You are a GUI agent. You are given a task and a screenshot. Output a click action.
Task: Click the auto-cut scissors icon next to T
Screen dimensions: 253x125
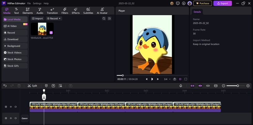[x=60, y=86]
